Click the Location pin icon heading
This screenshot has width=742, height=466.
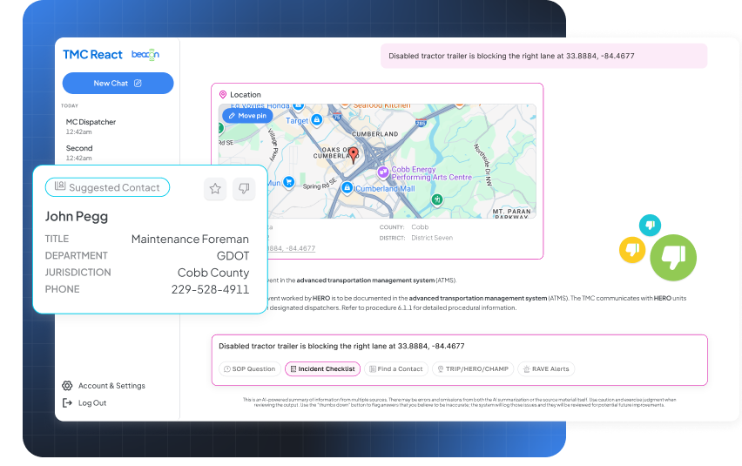click(x=223, y=95)
